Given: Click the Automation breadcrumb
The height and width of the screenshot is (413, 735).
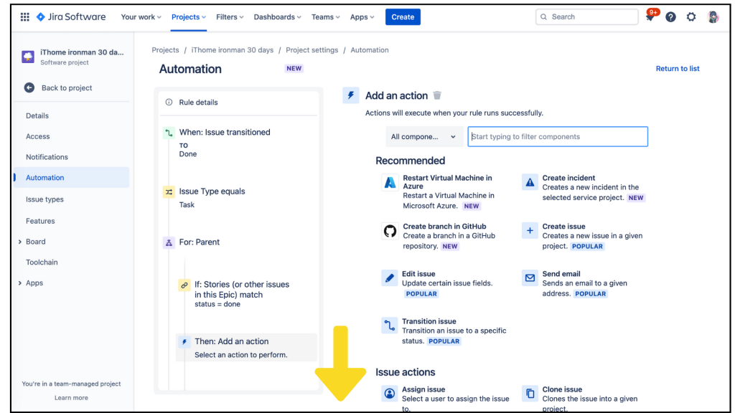Looking at the screenshot, I should [x=370, y=50].
